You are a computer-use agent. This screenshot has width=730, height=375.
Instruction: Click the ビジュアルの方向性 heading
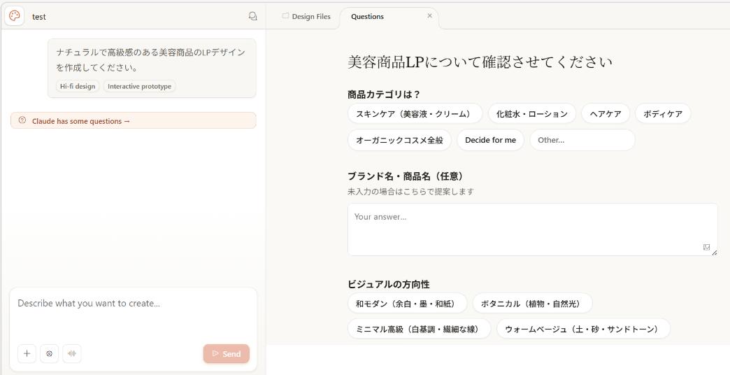tap(389, 284)
